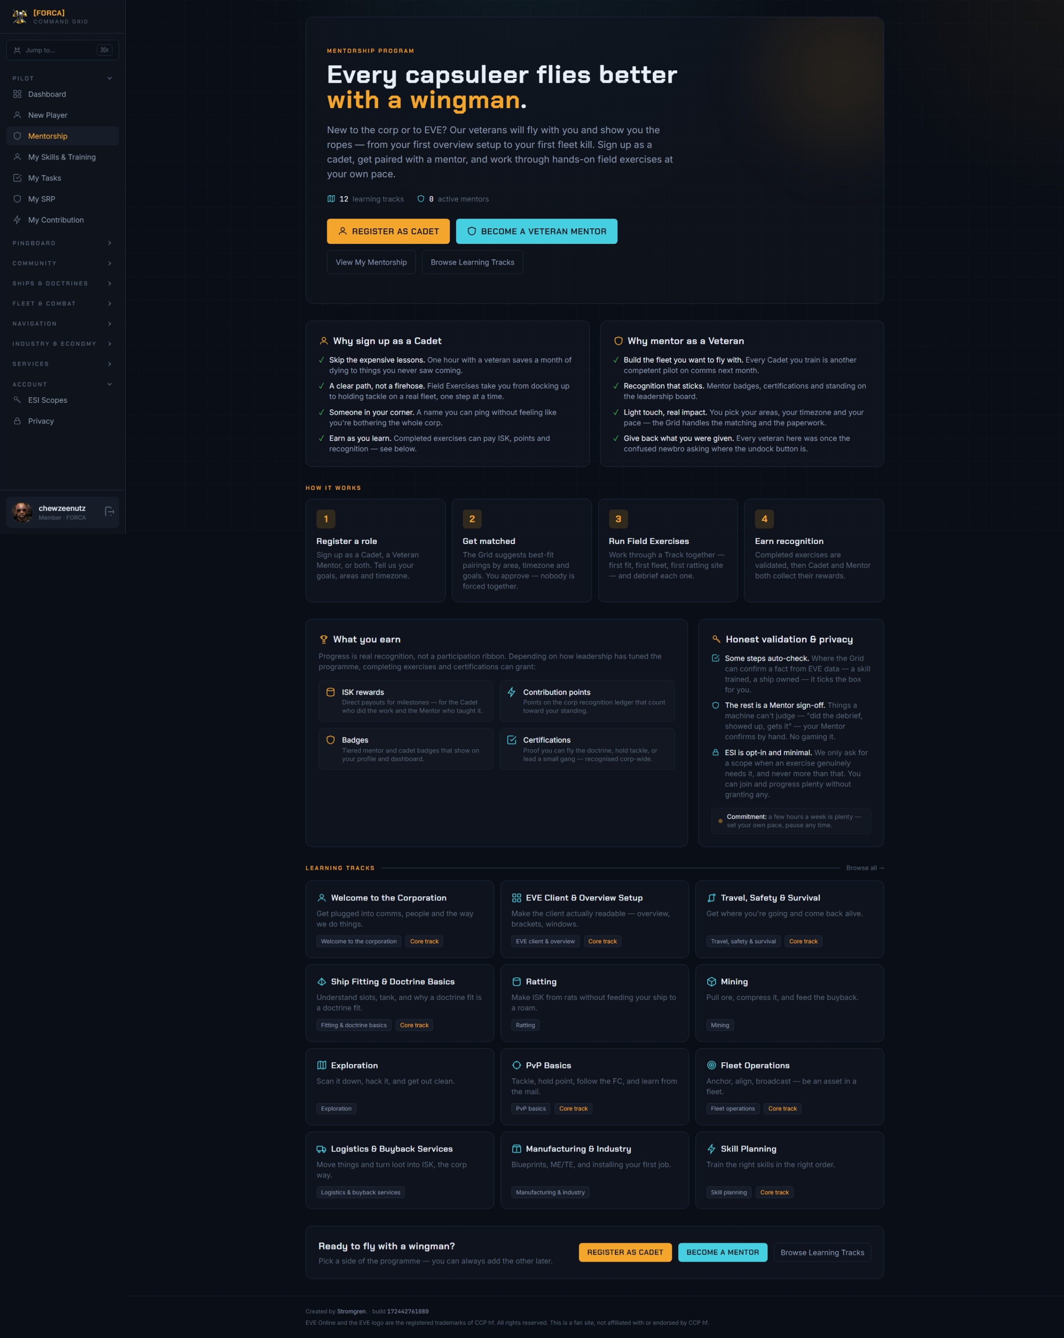Click the map icon beside 12 learning tracks
The width and height of the screenshot is (1064, 1338).
(x=331, y=199)
